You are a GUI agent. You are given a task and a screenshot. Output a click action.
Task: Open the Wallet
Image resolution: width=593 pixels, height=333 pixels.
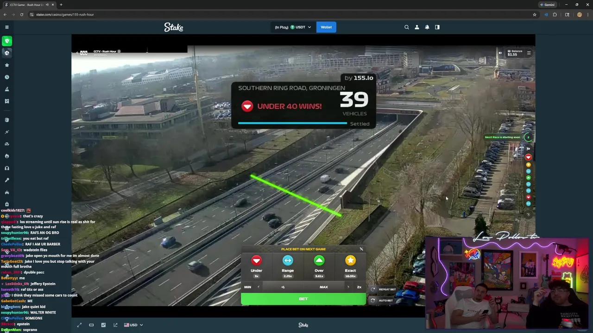click(326, 27)
